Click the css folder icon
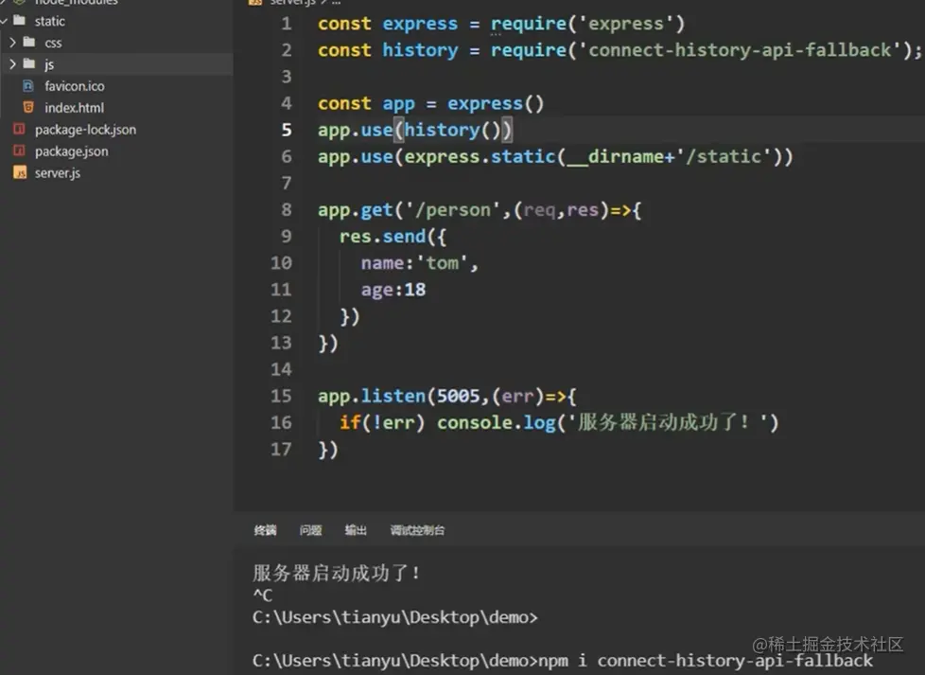 29,42
